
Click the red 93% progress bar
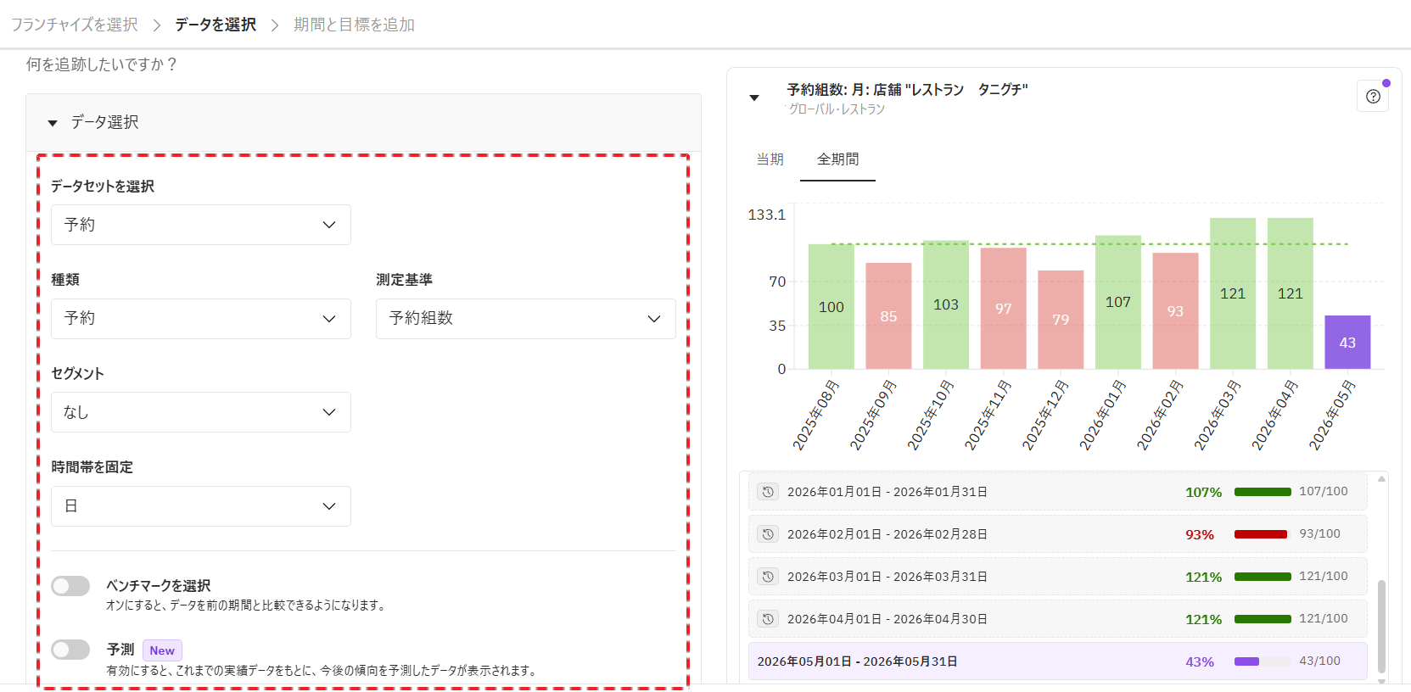point(1261,534)
